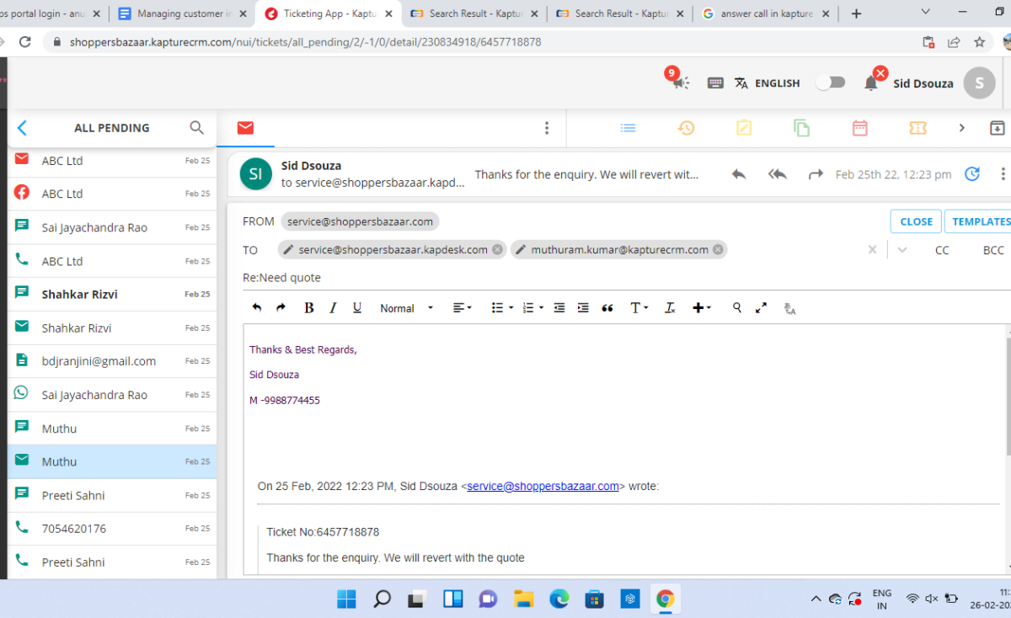The image size is (1011, 618).
Task: Open the email tab three-dot menu
Action: pyautogui.click(x=547, y=128)
